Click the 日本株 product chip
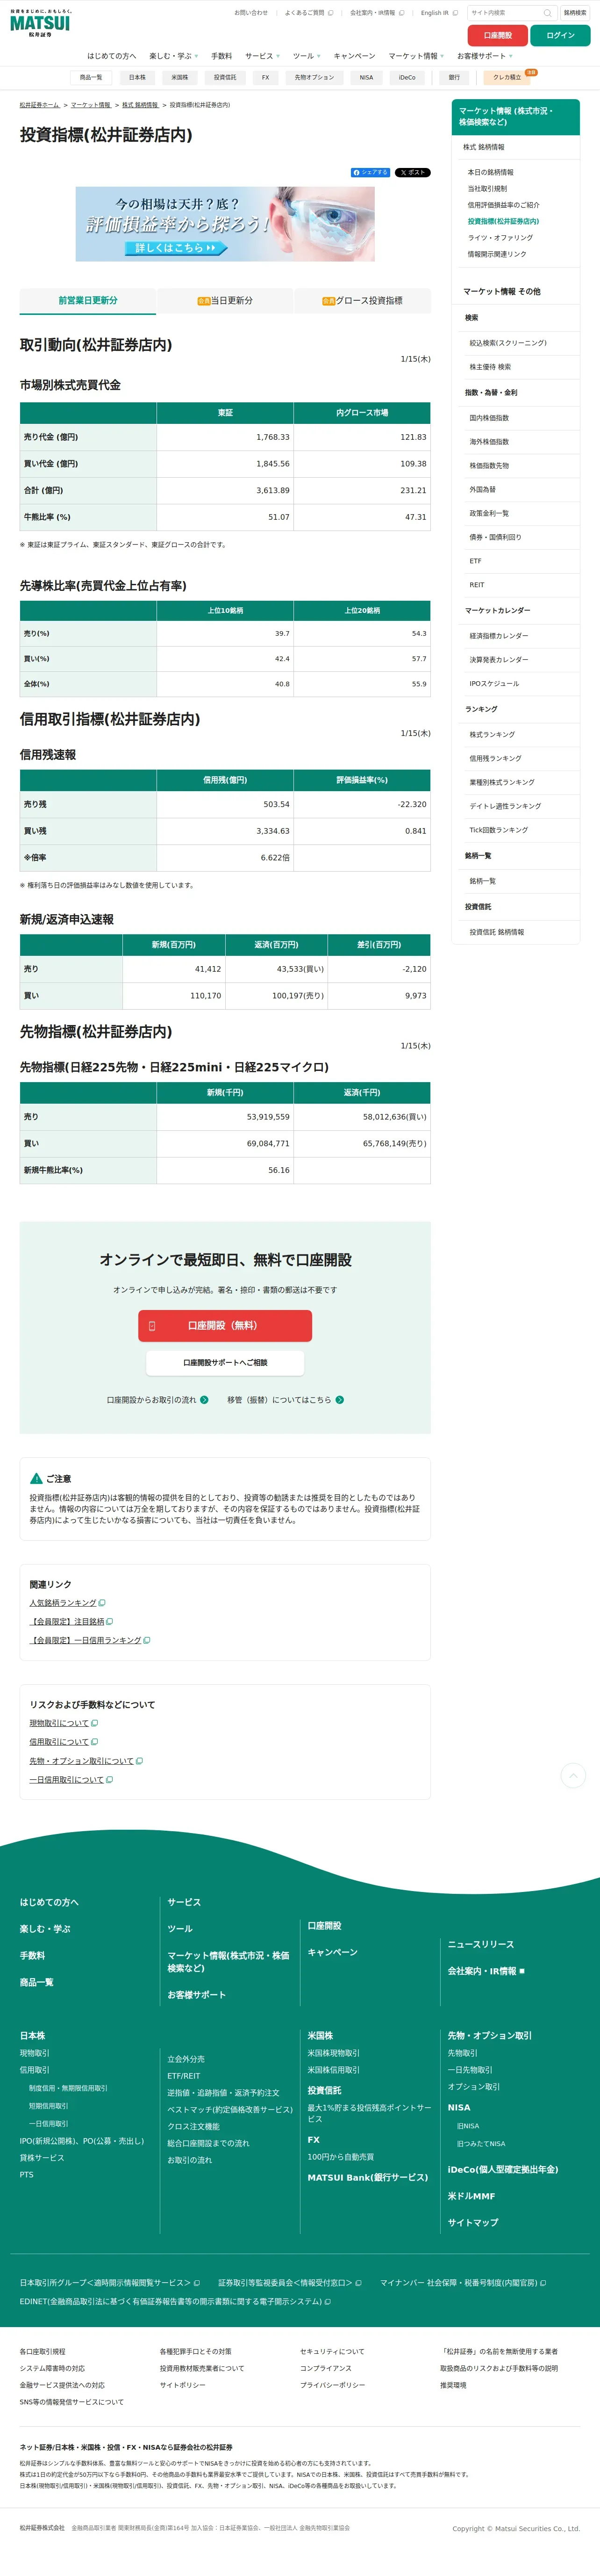 (x=137, y=77)
